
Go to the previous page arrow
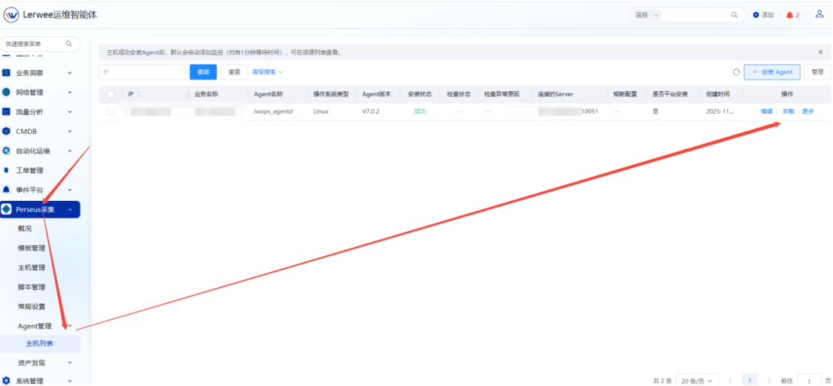[731, 381]
